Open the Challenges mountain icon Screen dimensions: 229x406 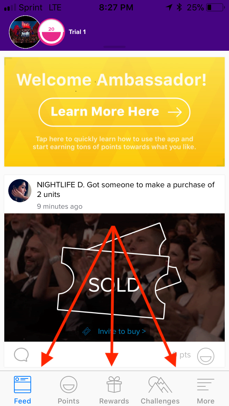(160, 385)
